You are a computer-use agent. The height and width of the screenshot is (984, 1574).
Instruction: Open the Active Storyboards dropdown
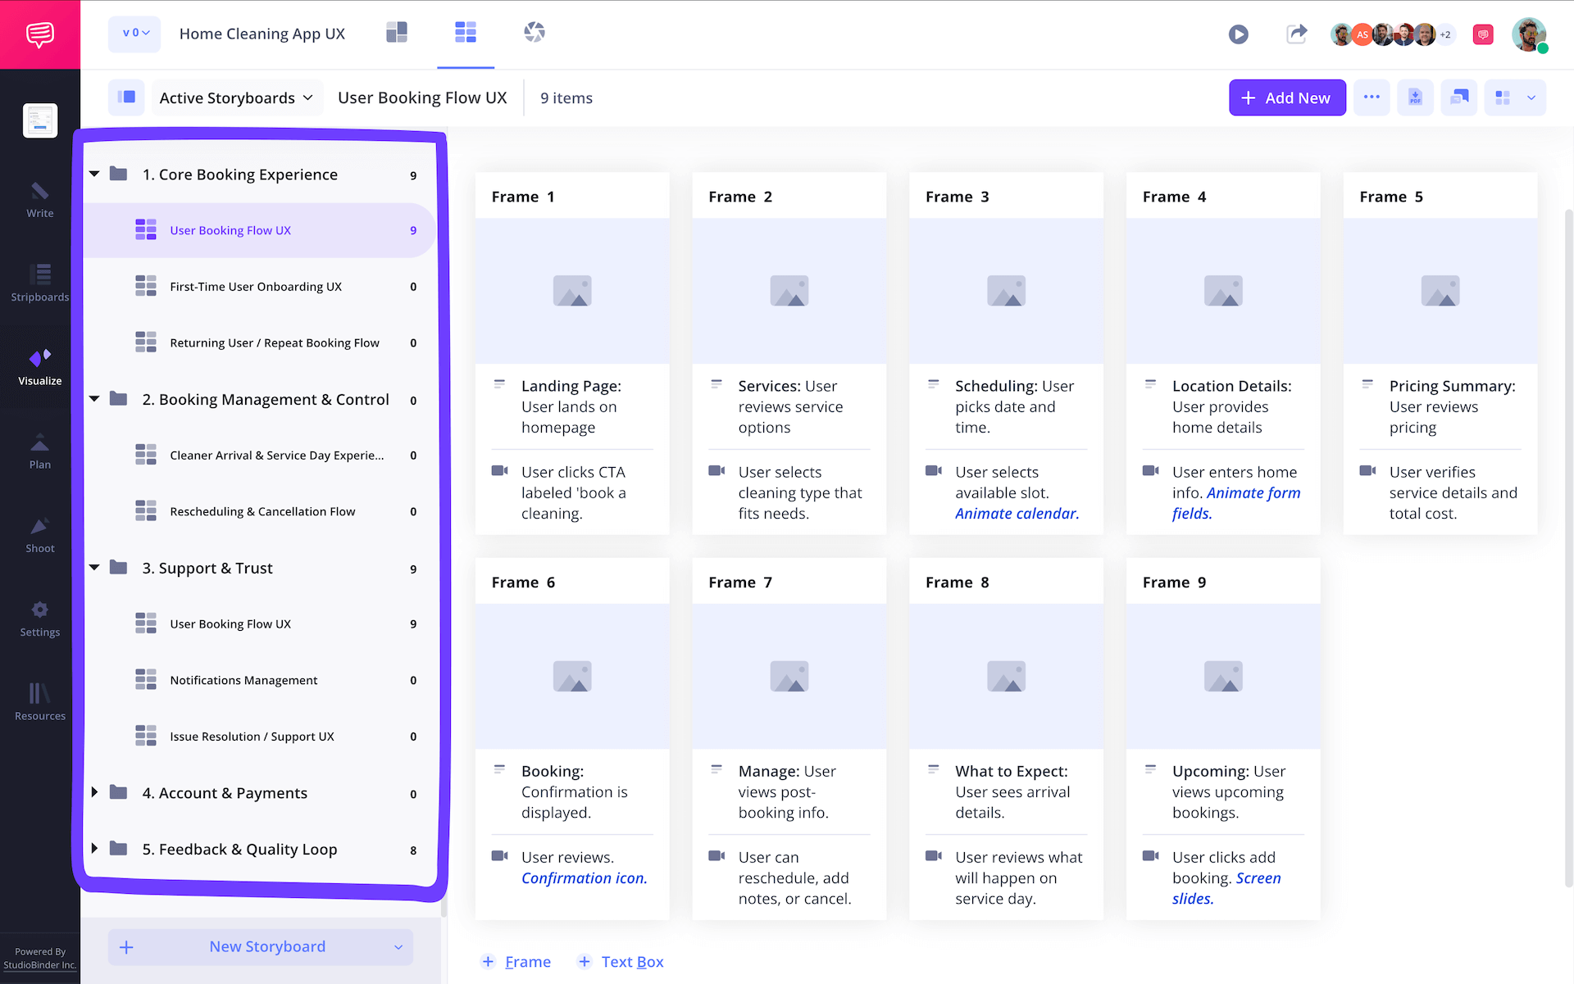coord(236,97)
